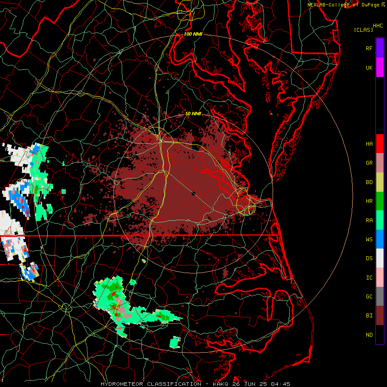387x387 pixels.
Task: Click the UK legend label
Action: click(369, 68)
